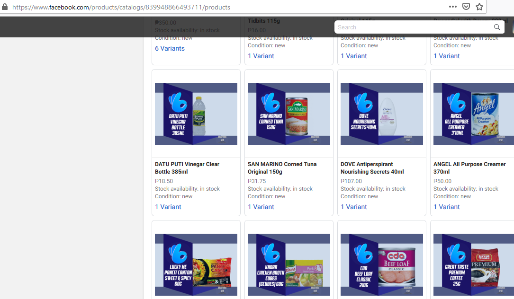Open the SAN MARINO Corned Tuna product image

coord(289,114)
